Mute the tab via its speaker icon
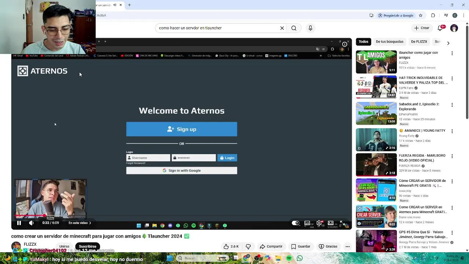The width and height of the screenshot is (469, 264). click(115, 5)
